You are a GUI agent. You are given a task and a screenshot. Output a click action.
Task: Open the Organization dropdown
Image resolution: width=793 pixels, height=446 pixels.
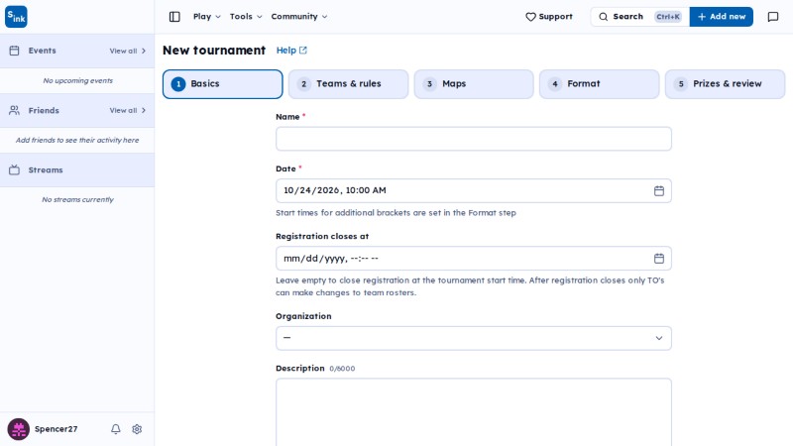pyautogui.click(x=474, y=338)
